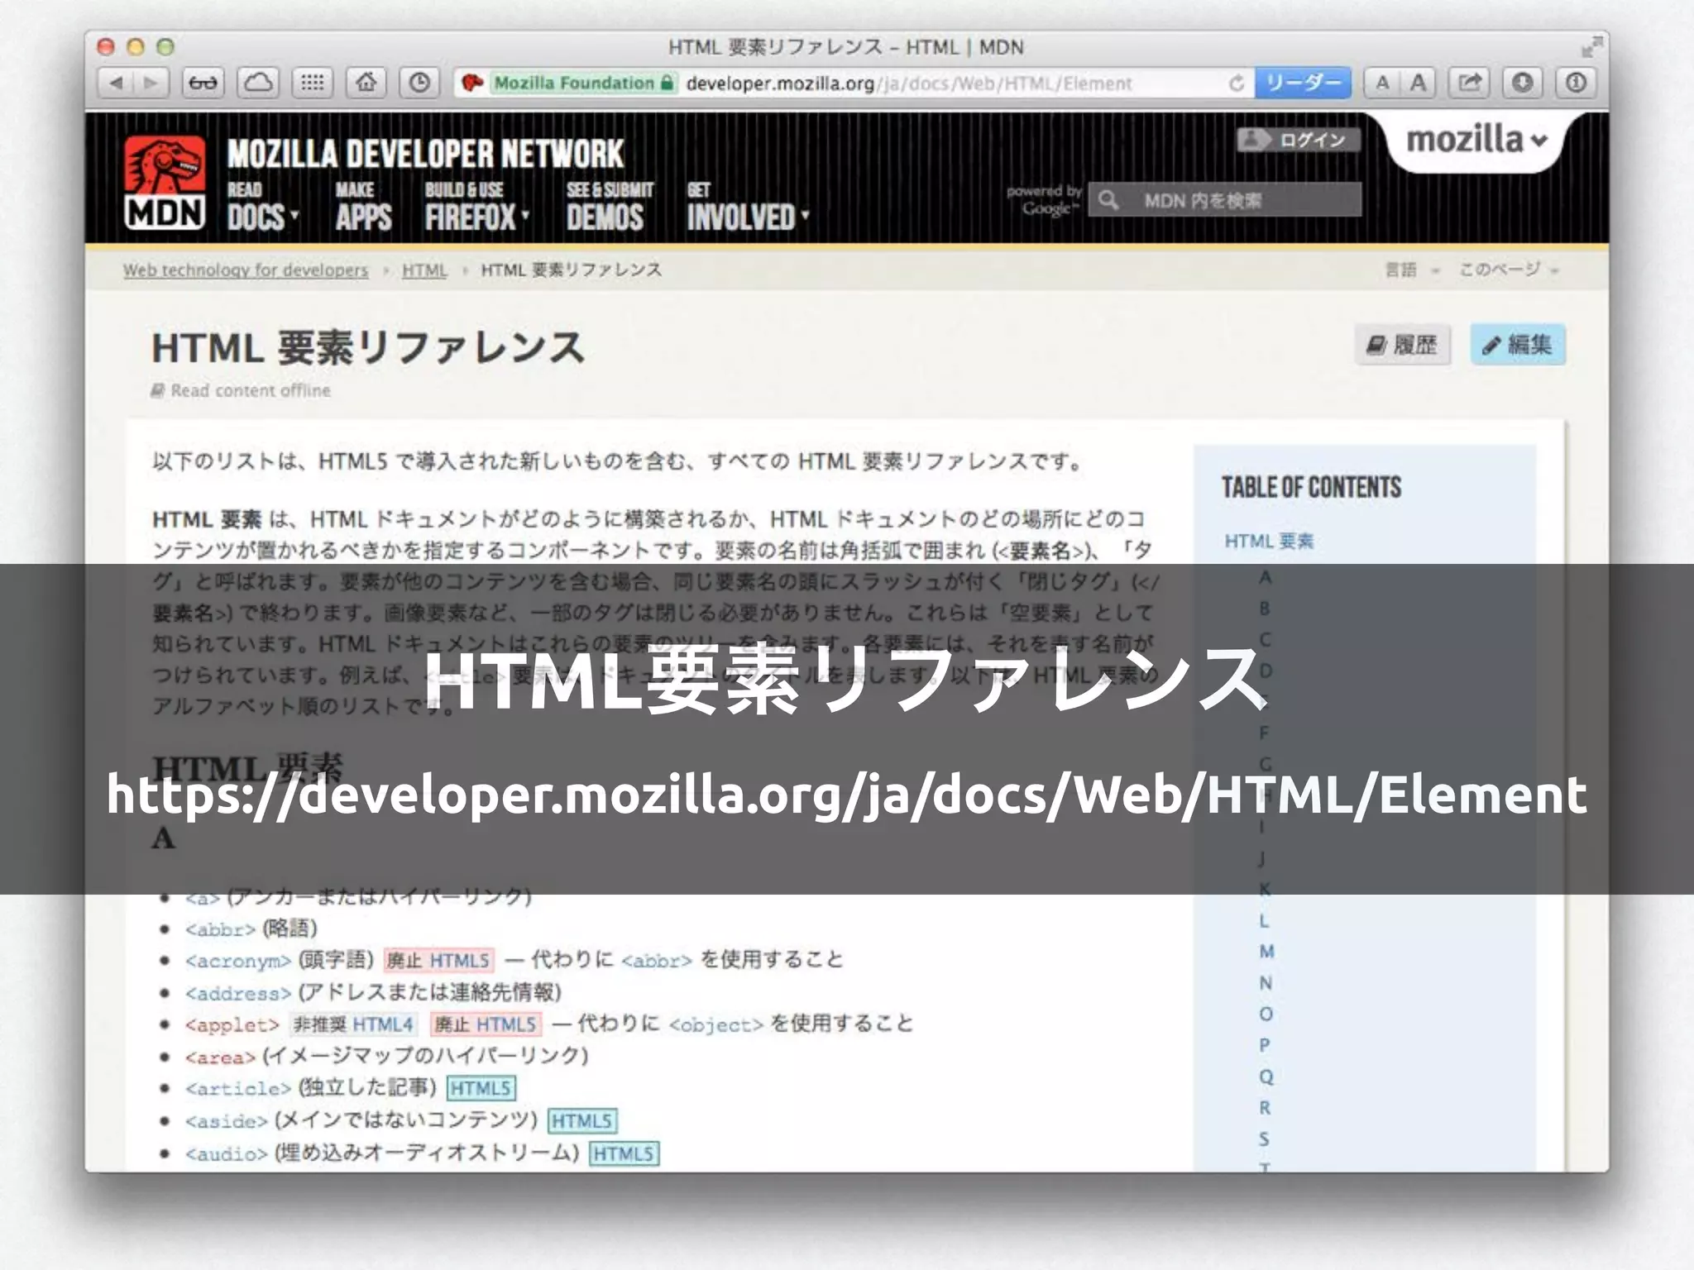Click HTML5 badge beside <article>
Image resolution: width=1694 pixels, height=1270 pixels.
tap(481, 1088)
